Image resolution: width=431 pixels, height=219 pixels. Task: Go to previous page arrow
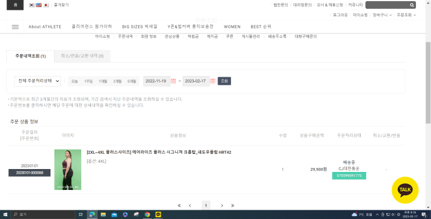[x=190, y=206]
